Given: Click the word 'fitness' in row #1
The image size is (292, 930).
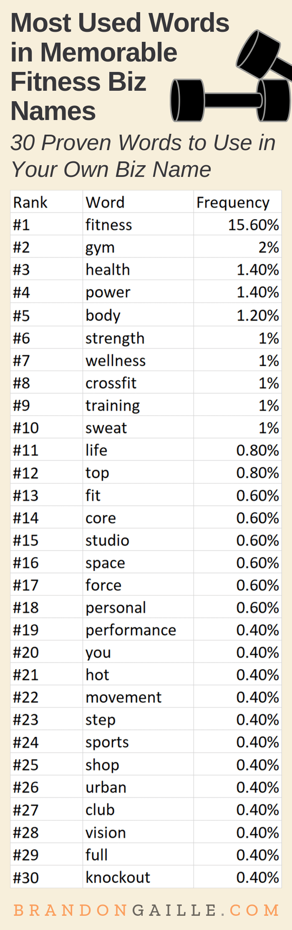Looking at the screenshot, I should click(109, 225).
